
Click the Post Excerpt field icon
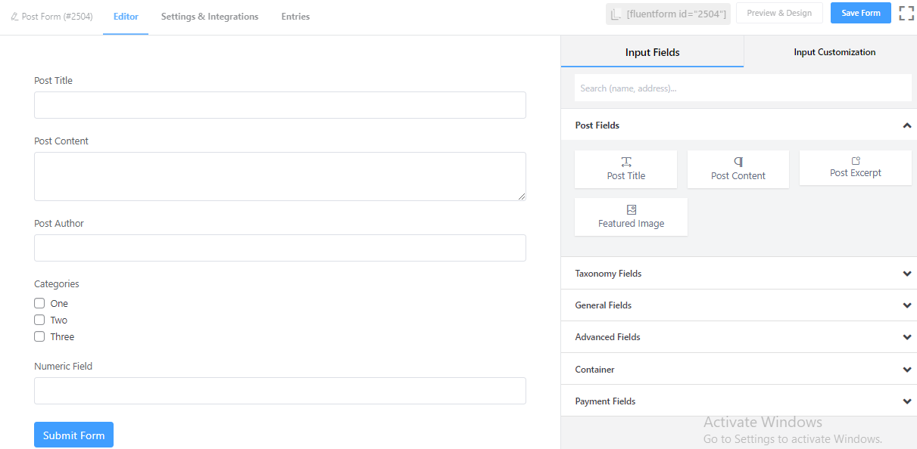coord(856,161)
